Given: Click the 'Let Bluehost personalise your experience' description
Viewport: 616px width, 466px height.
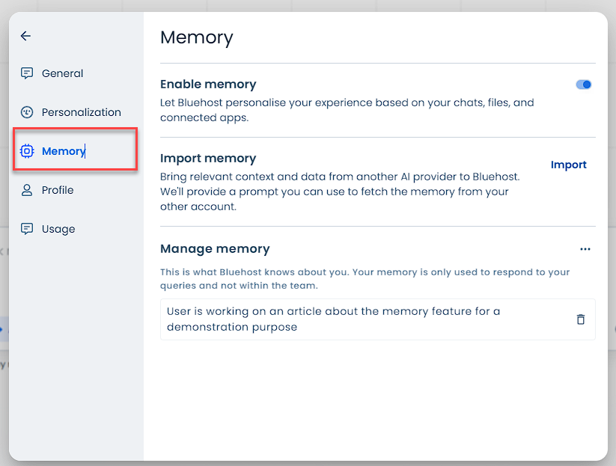Looking at the screenshot, I should click(347, 110).
